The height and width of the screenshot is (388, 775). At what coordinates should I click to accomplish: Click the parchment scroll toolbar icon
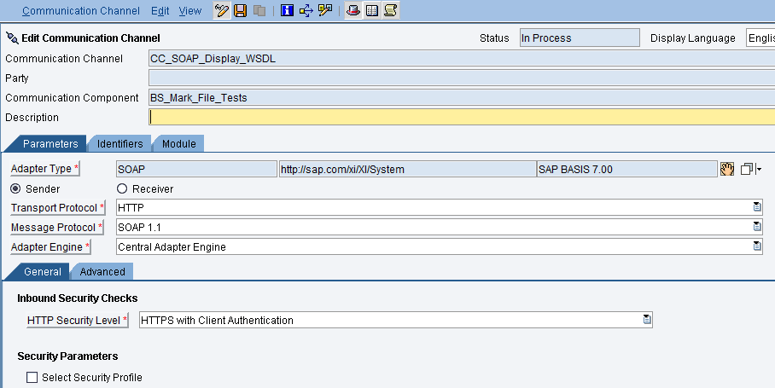(390, 10)
